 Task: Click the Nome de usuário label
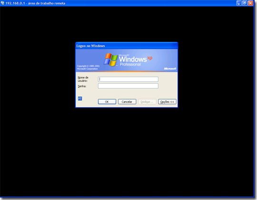click(x=83, y=79)
